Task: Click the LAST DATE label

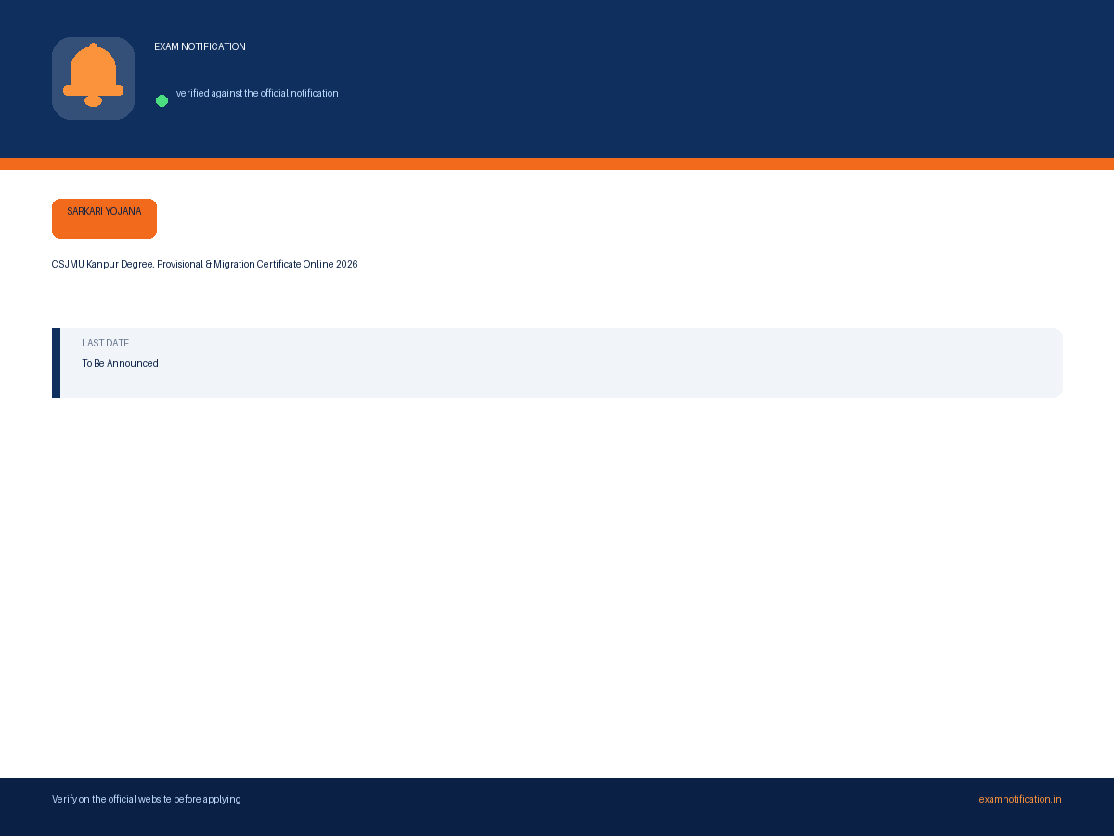Action: 105,343
